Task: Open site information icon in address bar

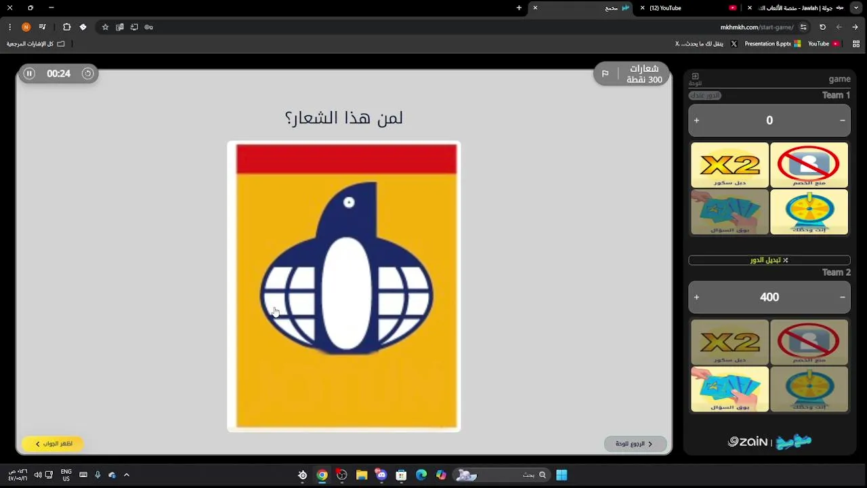Action: [x=803, y=27]
